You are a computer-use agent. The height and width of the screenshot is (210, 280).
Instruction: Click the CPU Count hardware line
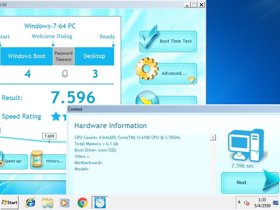(x=127, y=138)
